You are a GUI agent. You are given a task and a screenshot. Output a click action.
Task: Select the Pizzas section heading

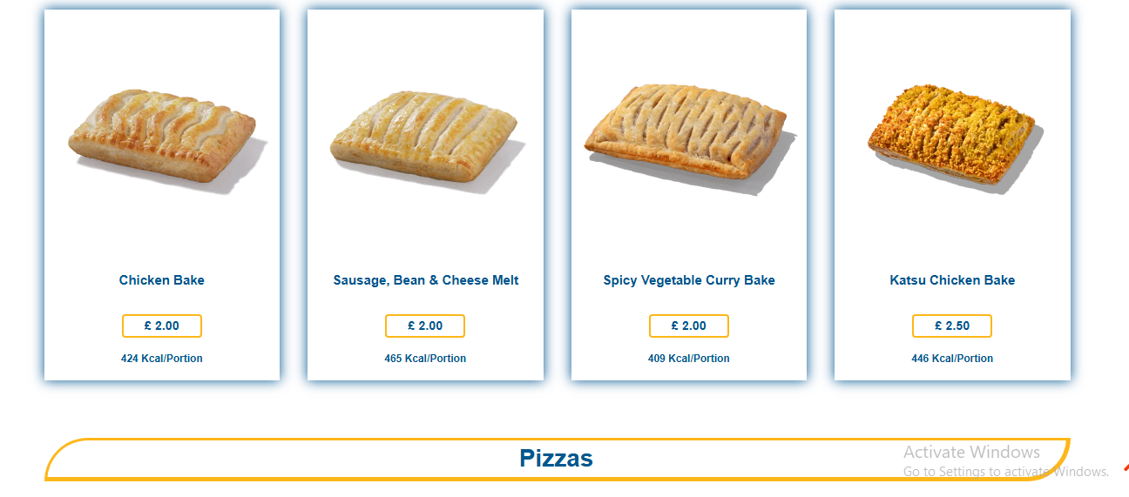click(x=556, y=459)
